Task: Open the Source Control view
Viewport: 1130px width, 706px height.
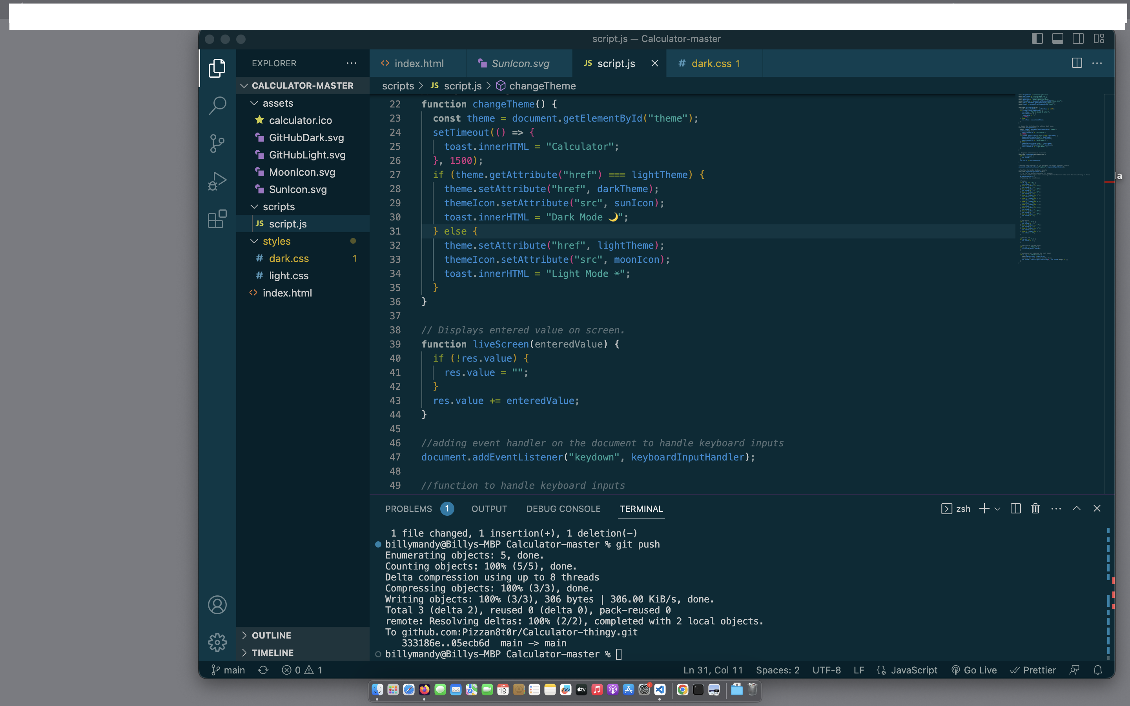Action: pyautogui.click(x=217, y=143)
